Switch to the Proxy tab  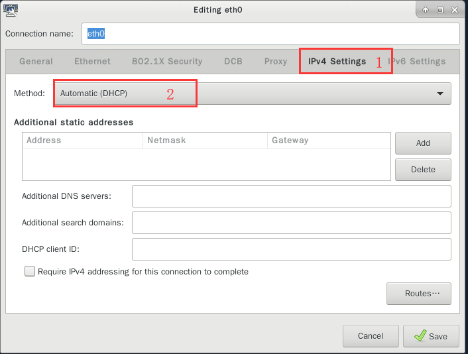tap(276, 62)
